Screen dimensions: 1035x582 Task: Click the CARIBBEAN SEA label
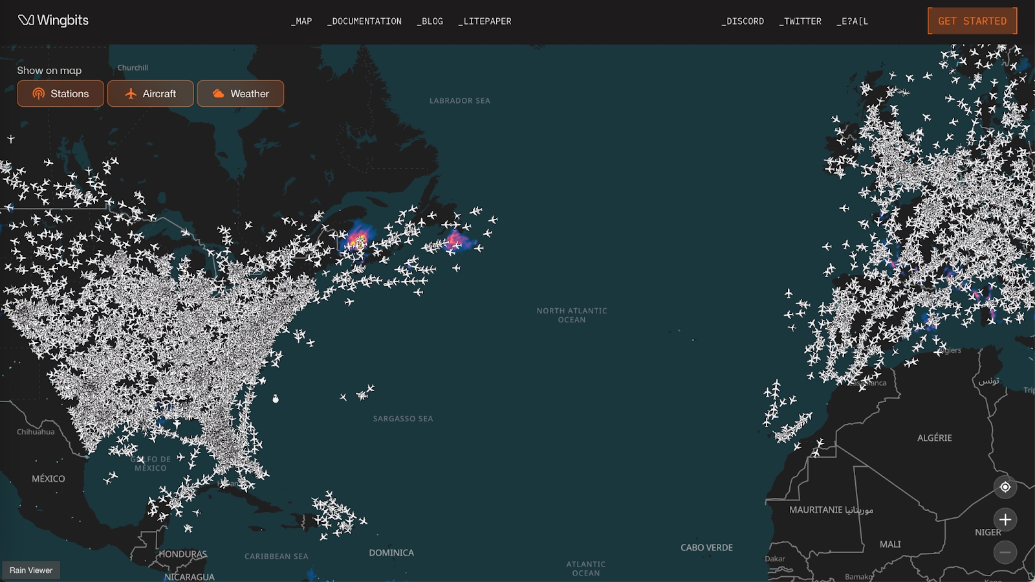(276, 557)
